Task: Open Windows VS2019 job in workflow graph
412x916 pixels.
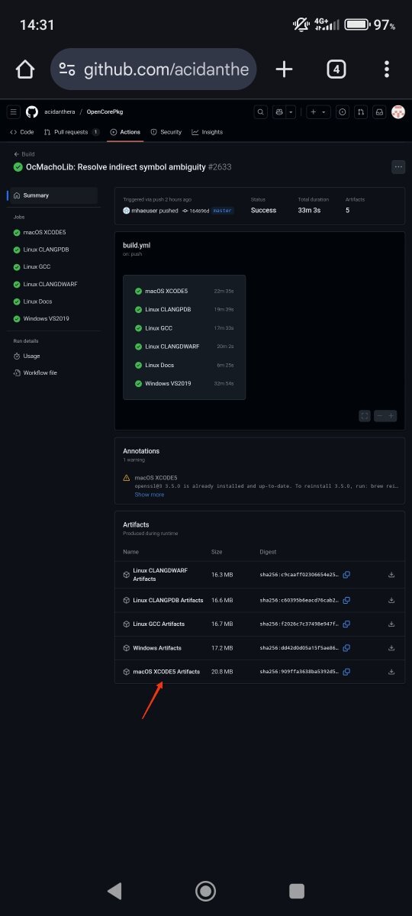Action: point(185,383)
